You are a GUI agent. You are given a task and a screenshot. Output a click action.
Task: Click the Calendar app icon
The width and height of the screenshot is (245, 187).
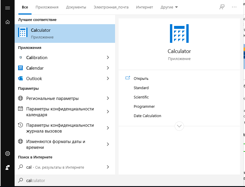[20, 68]
